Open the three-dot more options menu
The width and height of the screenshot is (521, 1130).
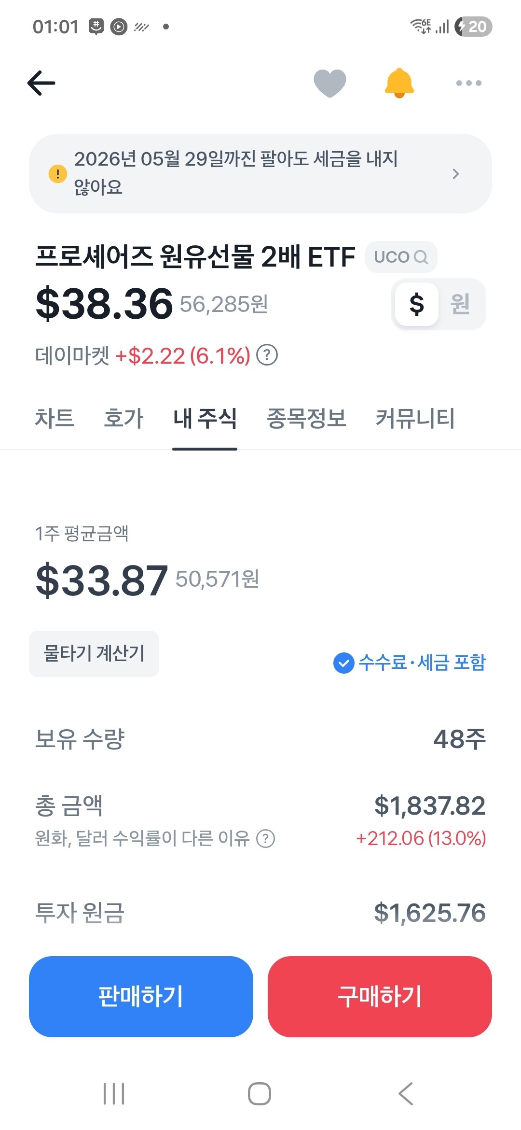pyautogui.click(x=468, y=83)
